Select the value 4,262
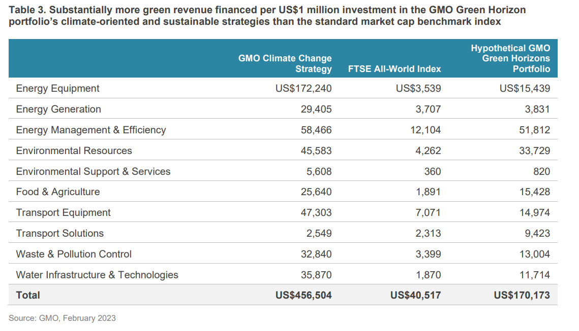The height and width of the screenshot is (331, 579). click(x=428, y=151)
